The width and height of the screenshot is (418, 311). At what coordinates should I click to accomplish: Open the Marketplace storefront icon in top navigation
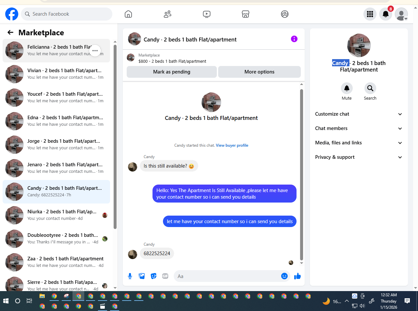click(x=246, y=14)
